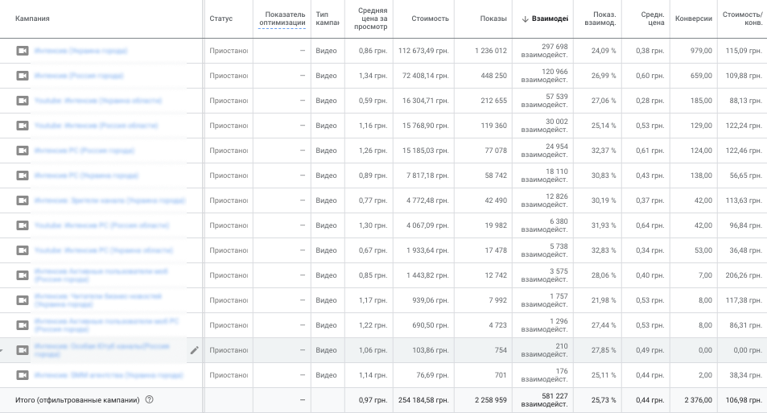Viewport: 767px width, 413px height.
Task: Click the pencil edit icon in highlighted row
Action: click(194, 350)
